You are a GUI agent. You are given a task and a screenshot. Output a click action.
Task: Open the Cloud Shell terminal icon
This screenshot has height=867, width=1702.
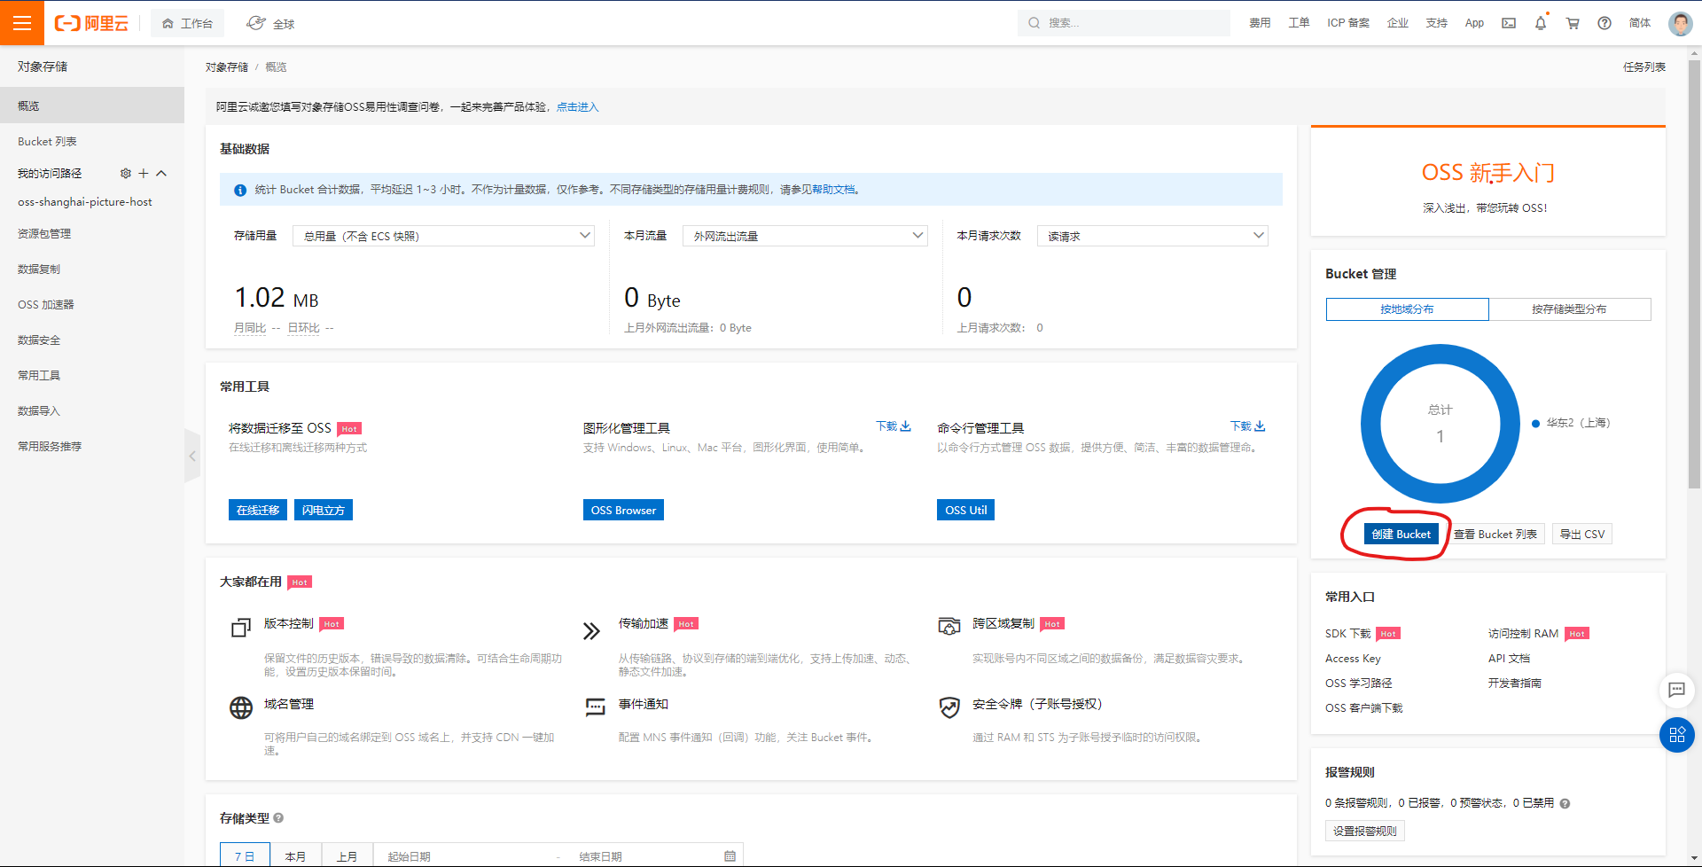coord(1509,23)
